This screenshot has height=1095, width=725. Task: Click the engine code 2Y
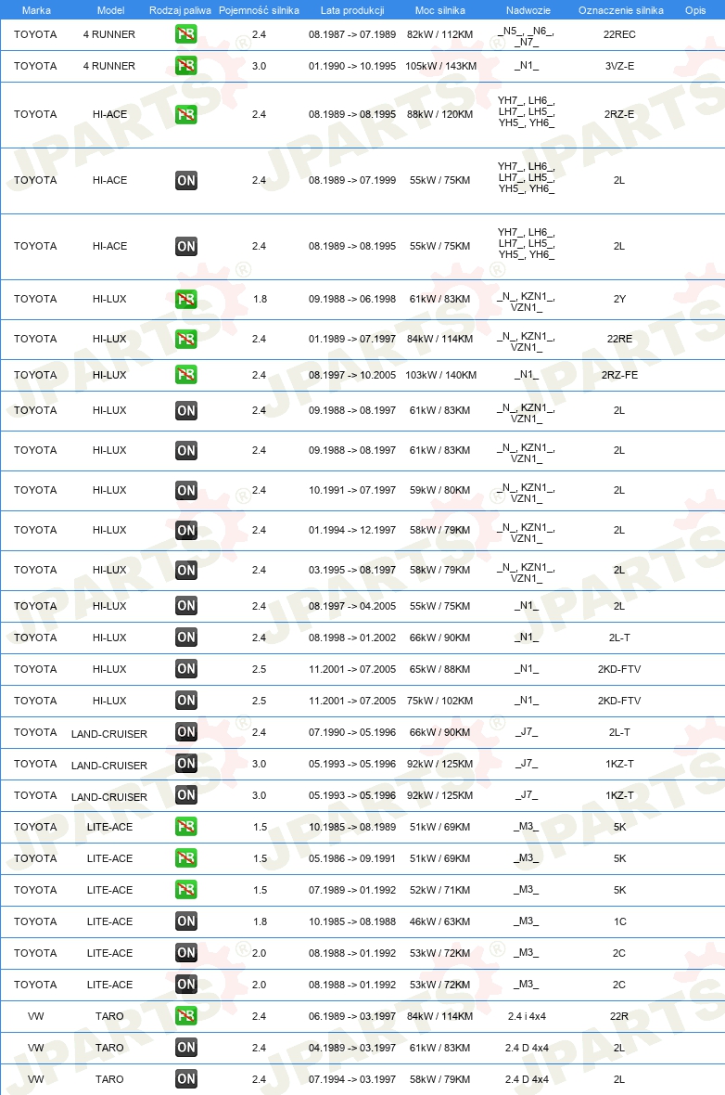coord(619,299)
